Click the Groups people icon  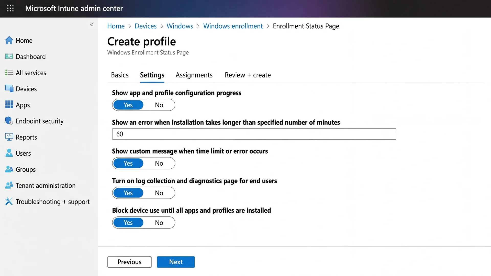click(x=9, y=169)
